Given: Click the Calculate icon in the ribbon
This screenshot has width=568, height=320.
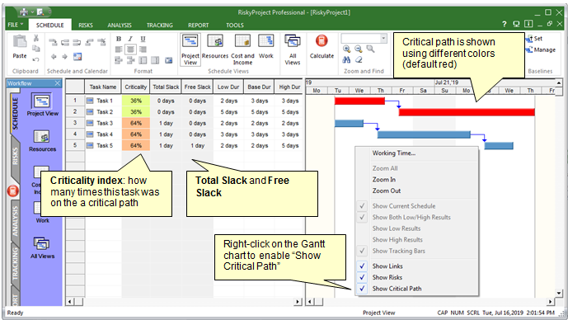Looking at the screenshot, I should (322, 46).
